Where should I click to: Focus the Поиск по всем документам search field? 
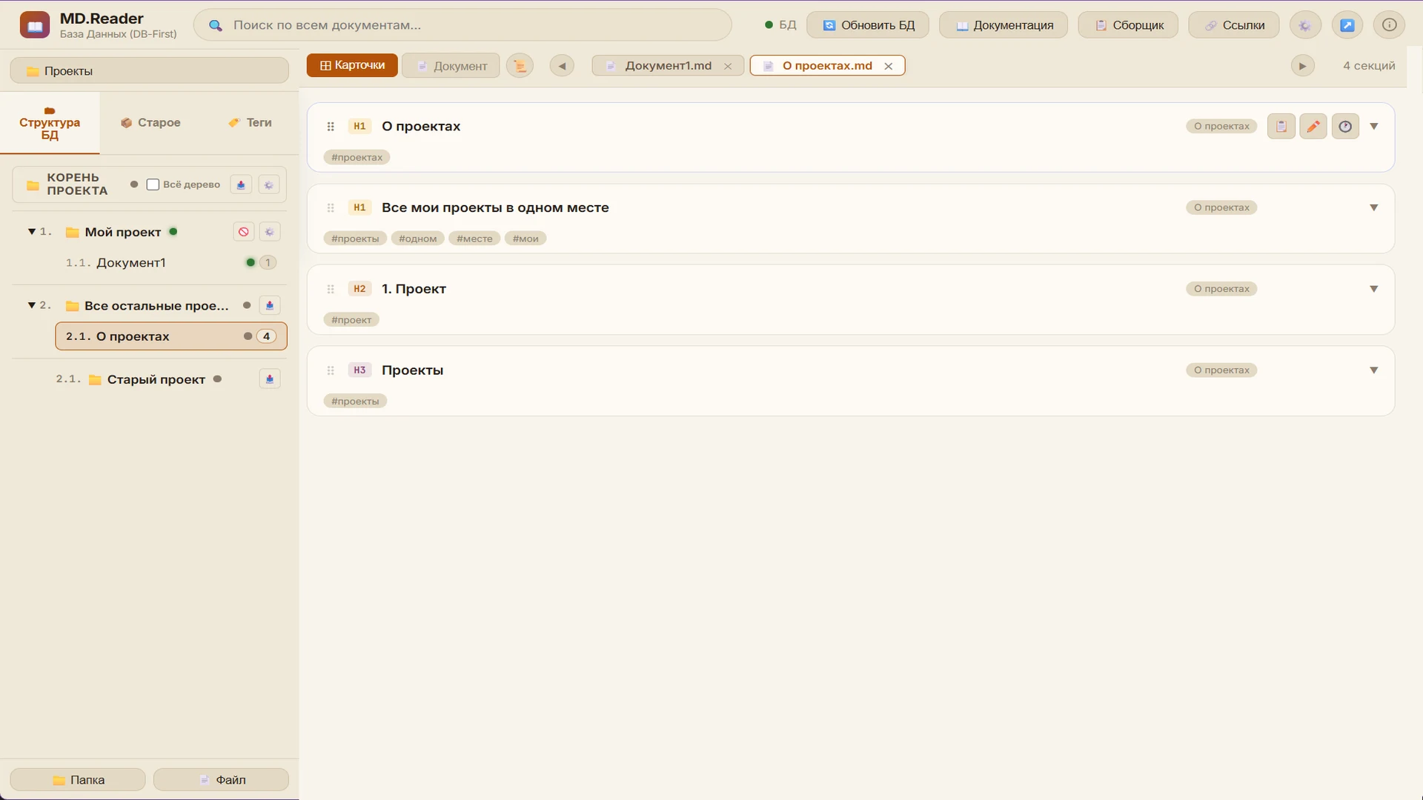(x=462, y=25)
